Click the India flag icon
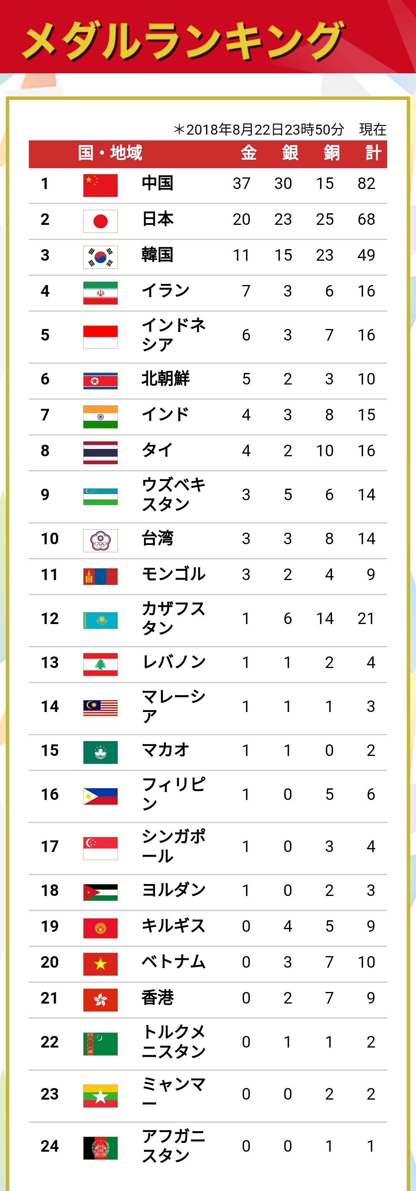The image size is (416, 1191). click(x=100, y=417)
